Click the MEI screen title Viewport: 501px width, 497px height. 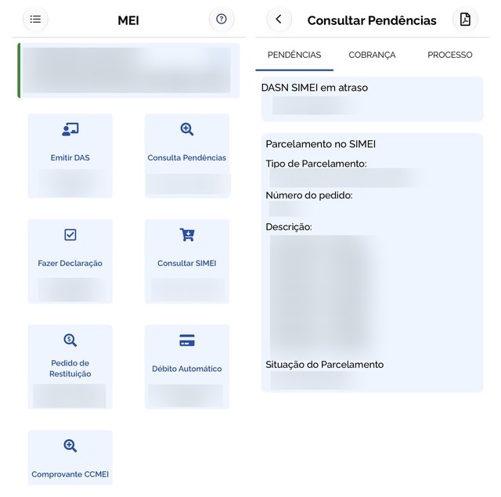click(128, 20)
